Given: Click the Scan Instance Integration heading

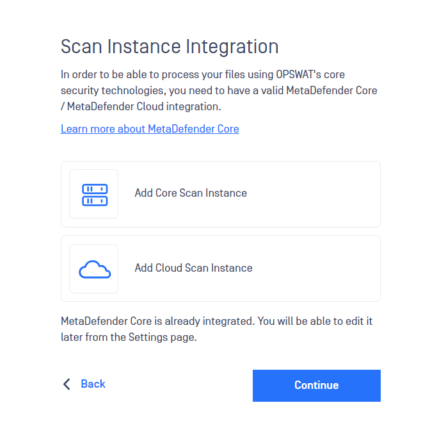Looking at the screenshot, I should pos(170,46).
